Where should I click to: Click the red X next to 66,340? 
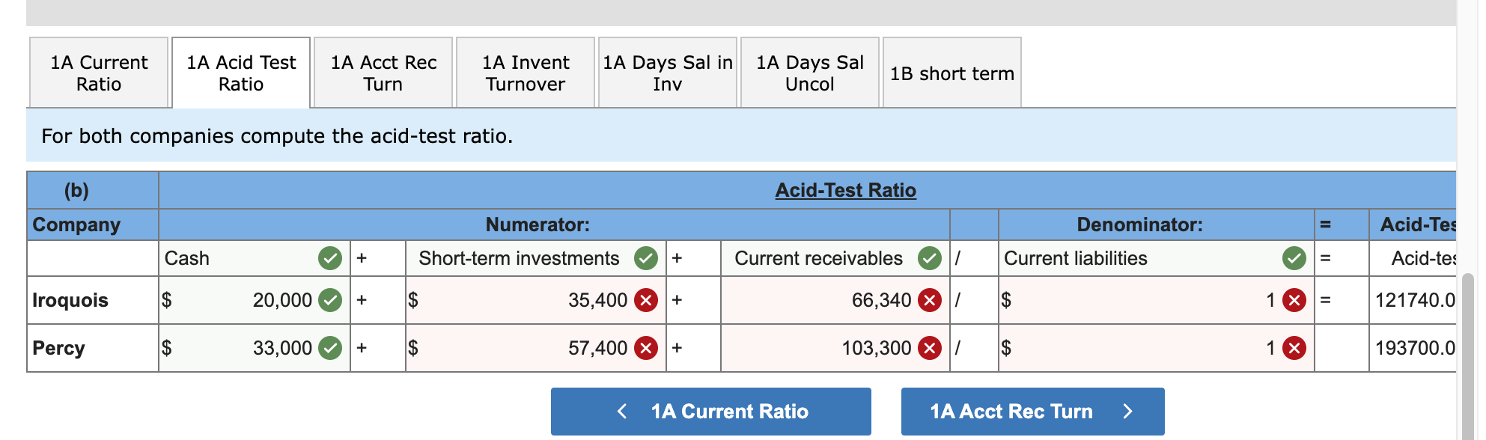click(x=930, y=300)
